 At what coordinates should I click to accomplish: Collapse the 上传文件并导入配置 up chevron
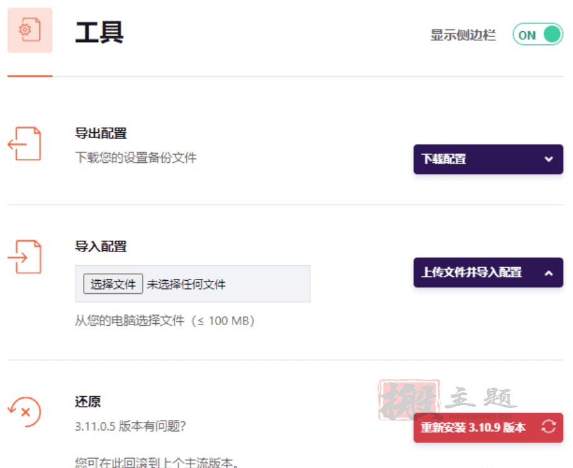pos(549,273)
